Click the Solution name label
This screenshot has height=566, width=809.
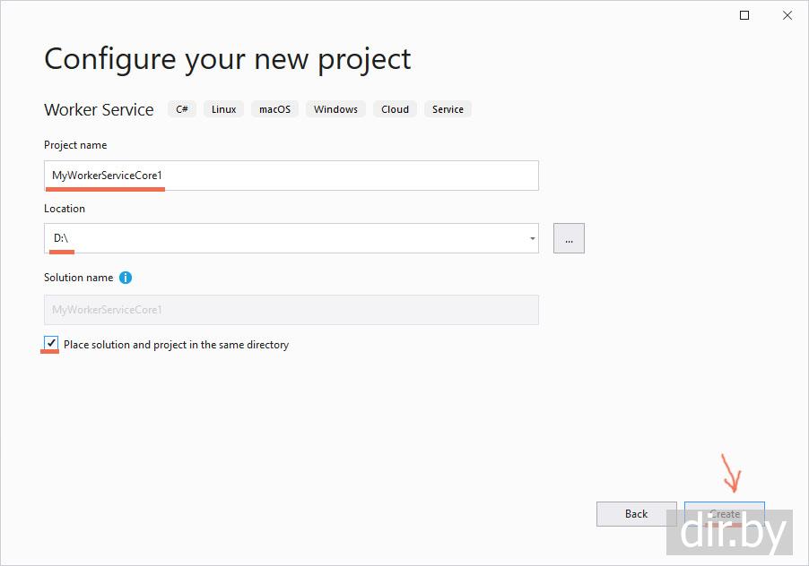(79, 278)
